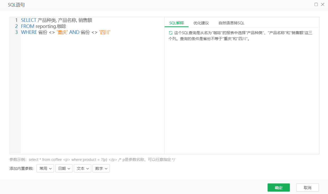
Task: Click the SELECT keyword in line 1
Action: point(29,20)
